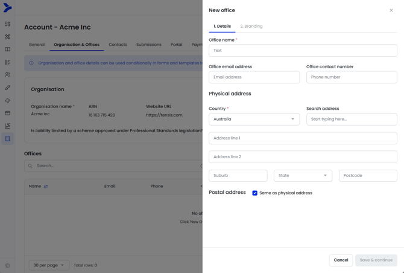Click the Search address input field

pyautogui.click(x=352, y=119)
